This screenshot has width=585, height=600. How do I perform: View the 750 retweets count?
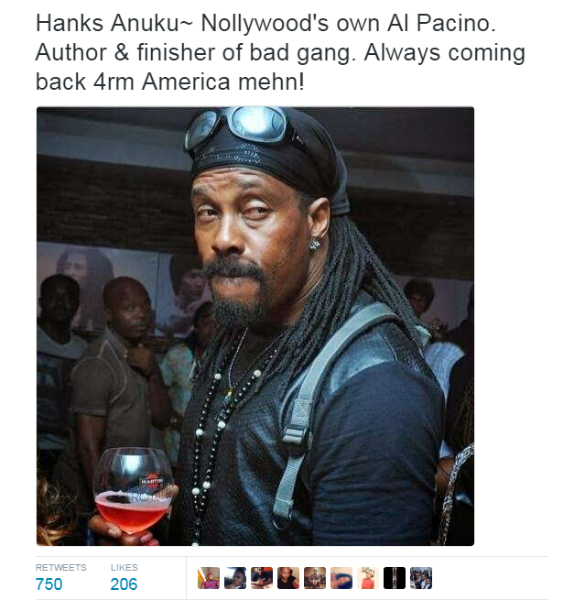tap(49, 584)
